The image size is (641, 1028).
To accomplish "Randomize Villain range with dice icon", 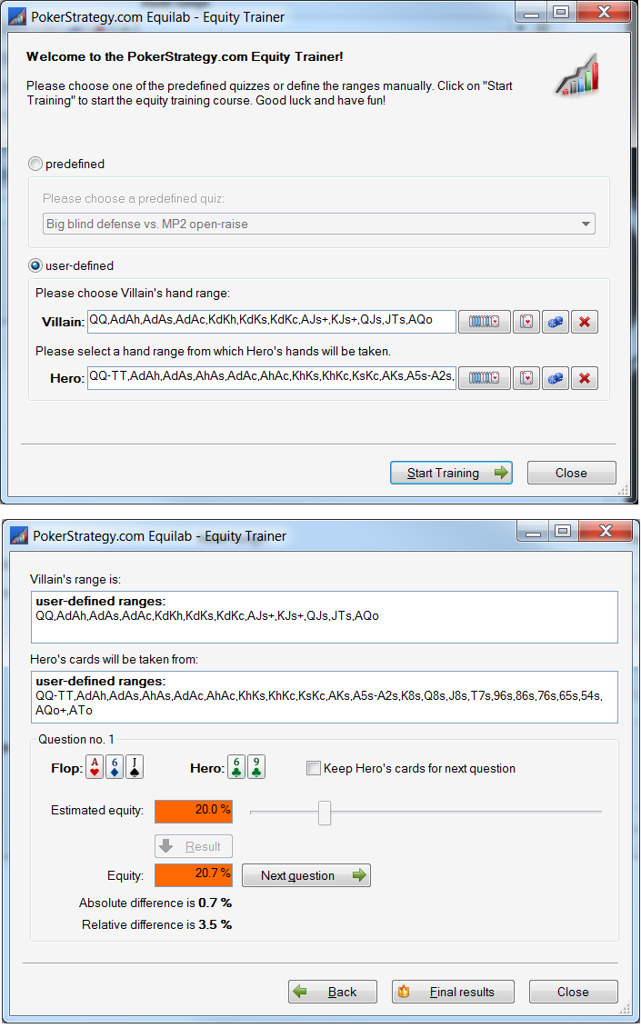I will click(555, 322).
